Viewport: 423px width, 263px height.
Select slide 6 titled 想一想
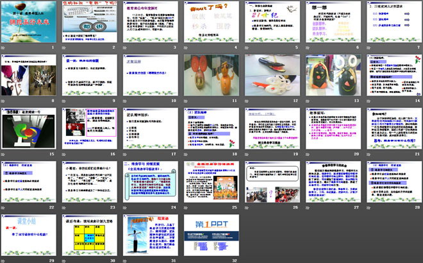click(330, 25)
